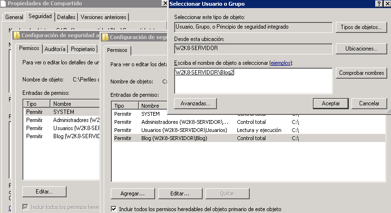This screenshot has height=213, width=391.
Task: Select Usuarios (W2K8-SEF row in rear list
Action: click(x=61, y=128)
